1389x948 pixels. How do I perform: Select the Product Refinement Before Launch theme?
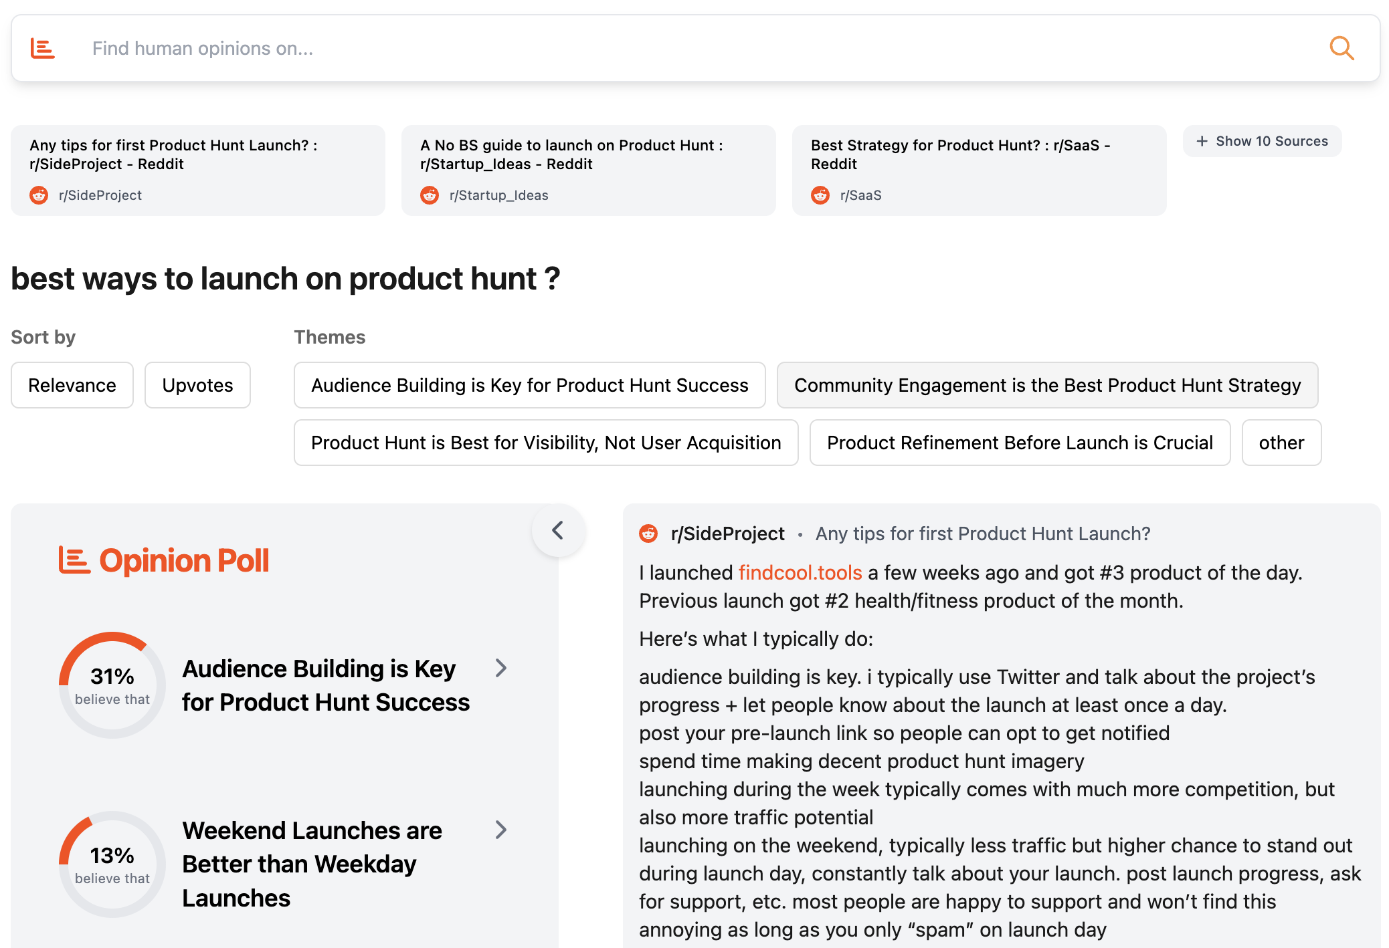[1020, 443]
